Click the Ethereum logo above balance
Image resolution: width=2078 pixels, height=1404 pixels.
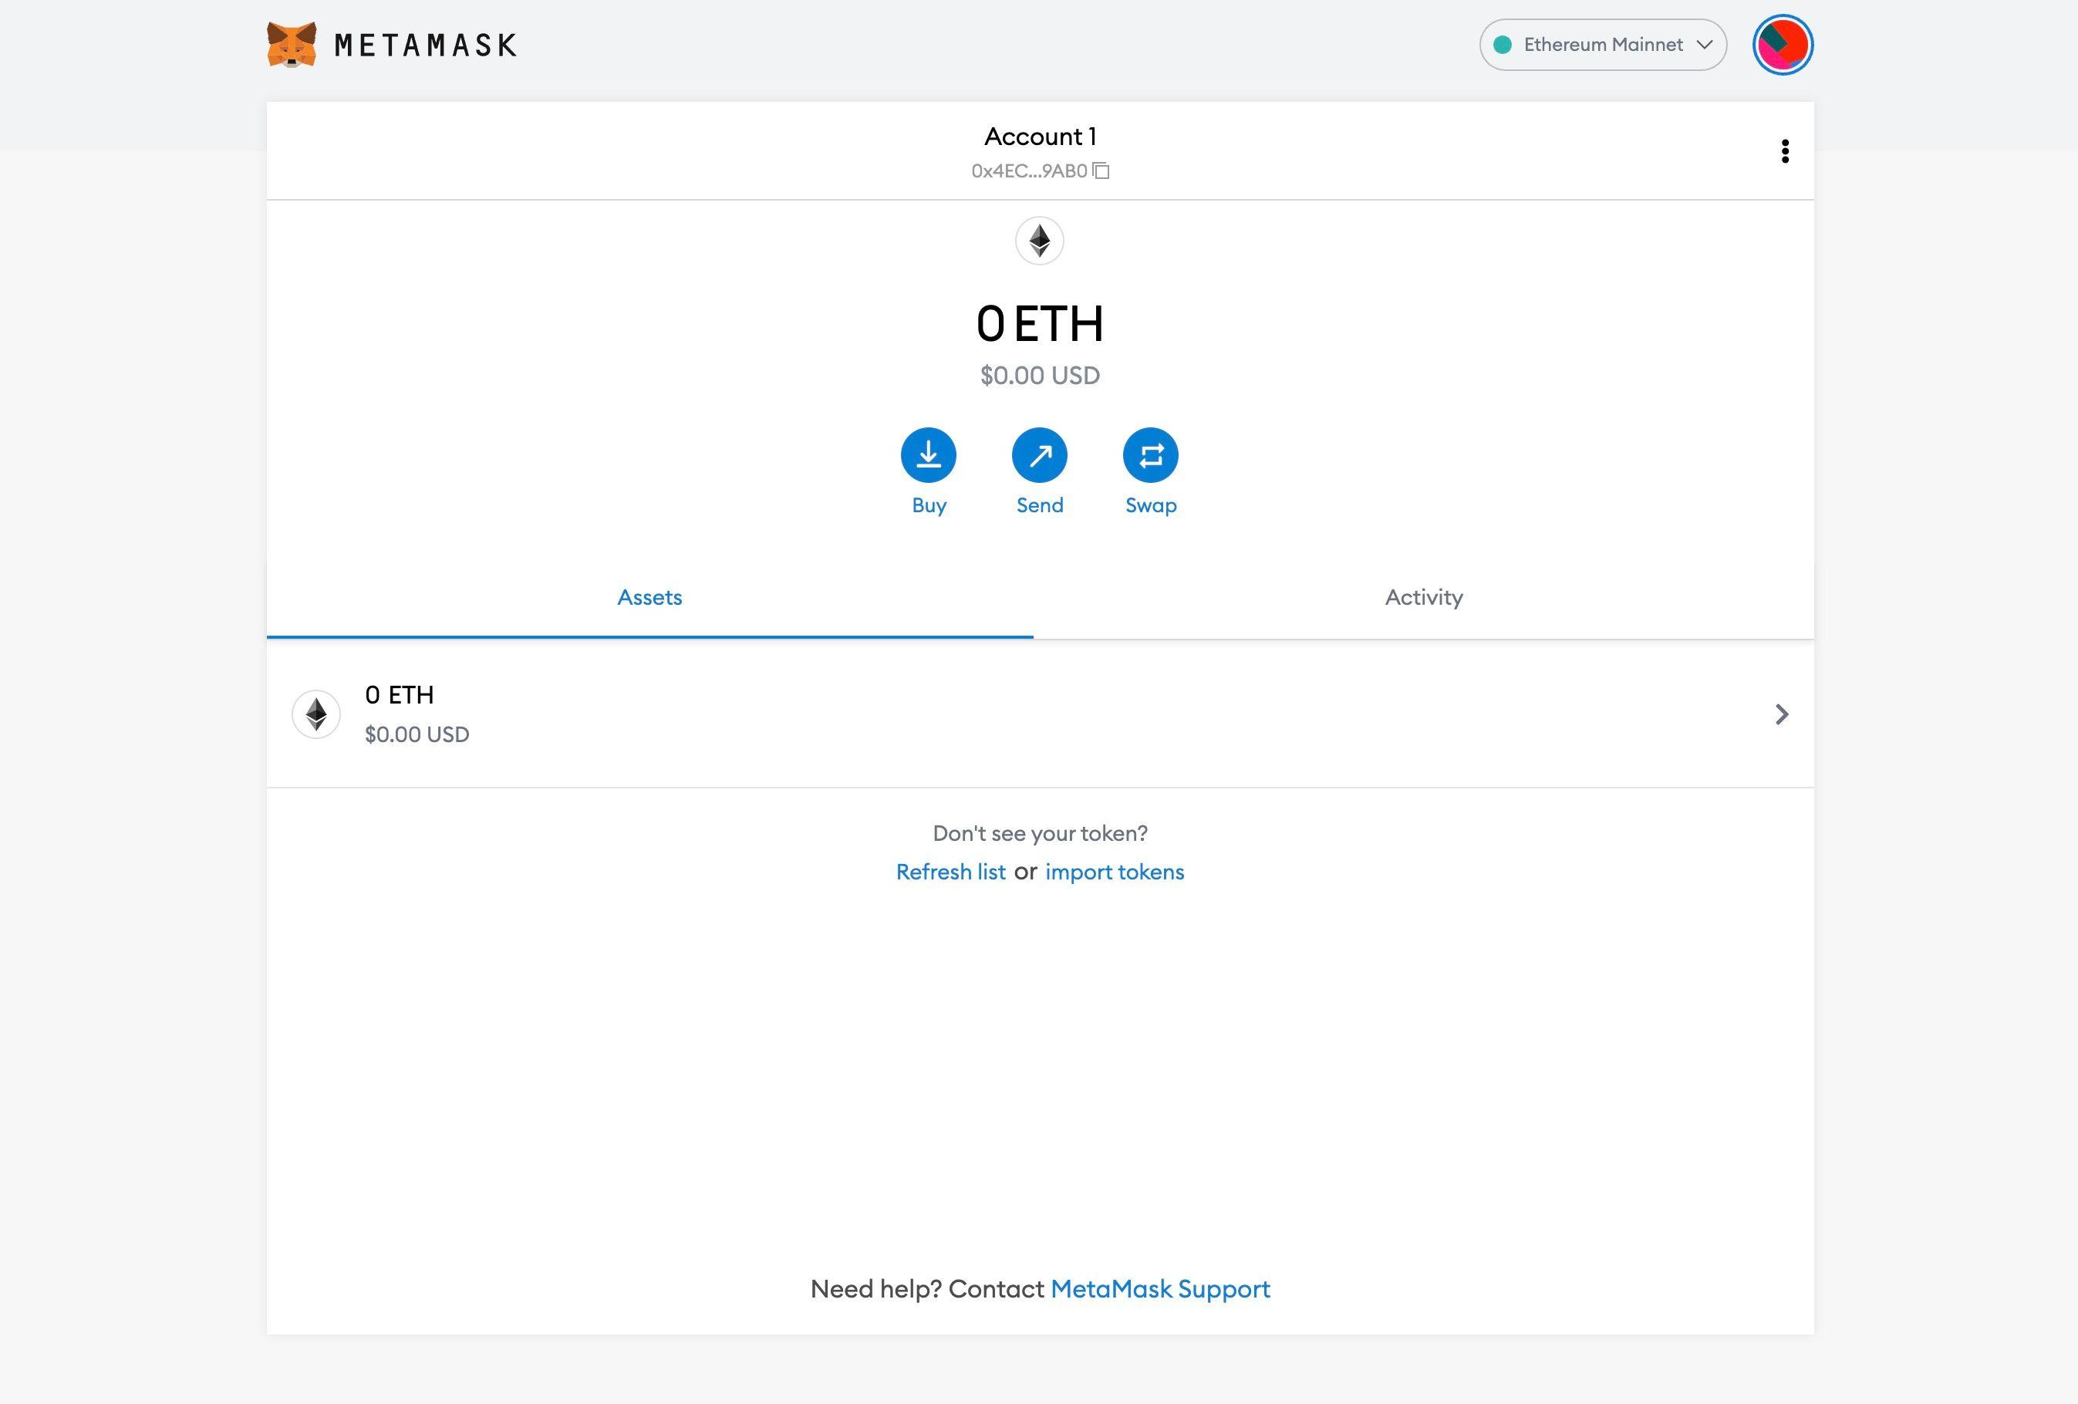coord(1039,241)
